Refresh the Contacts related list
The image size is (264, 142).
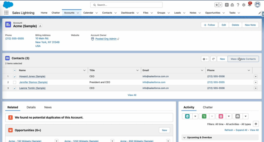tap(213, 59)
